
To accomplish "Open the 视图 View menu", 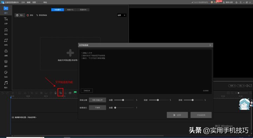I will point(34,2).
